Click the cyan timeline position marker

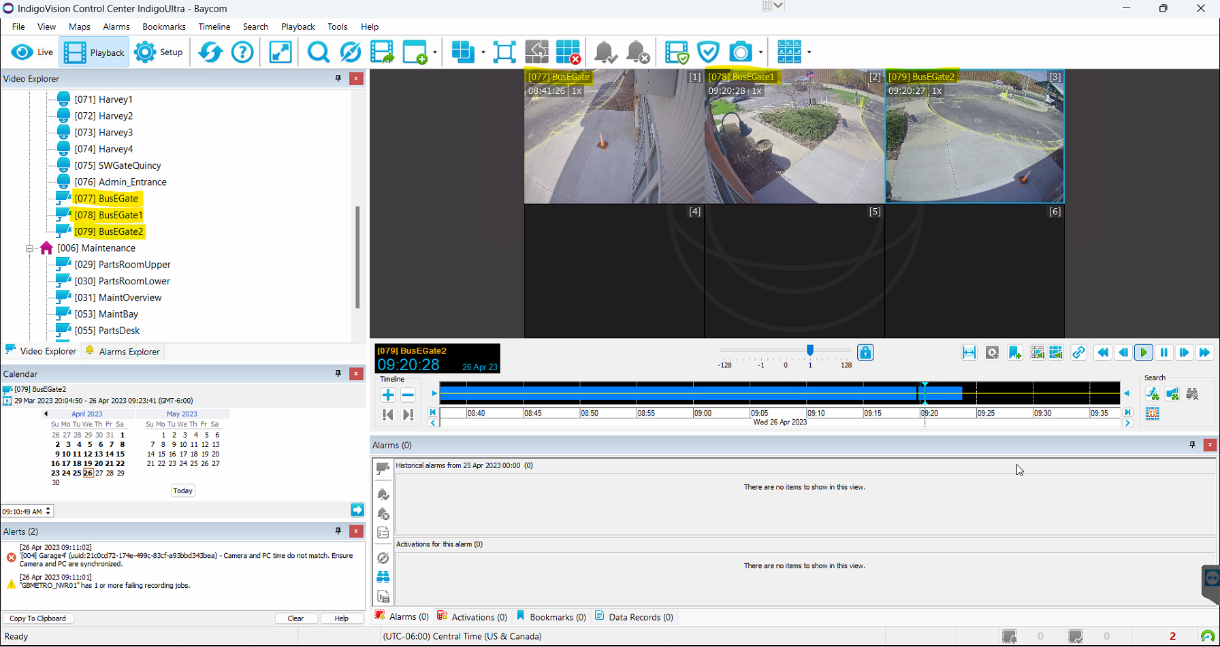[925, 393]
